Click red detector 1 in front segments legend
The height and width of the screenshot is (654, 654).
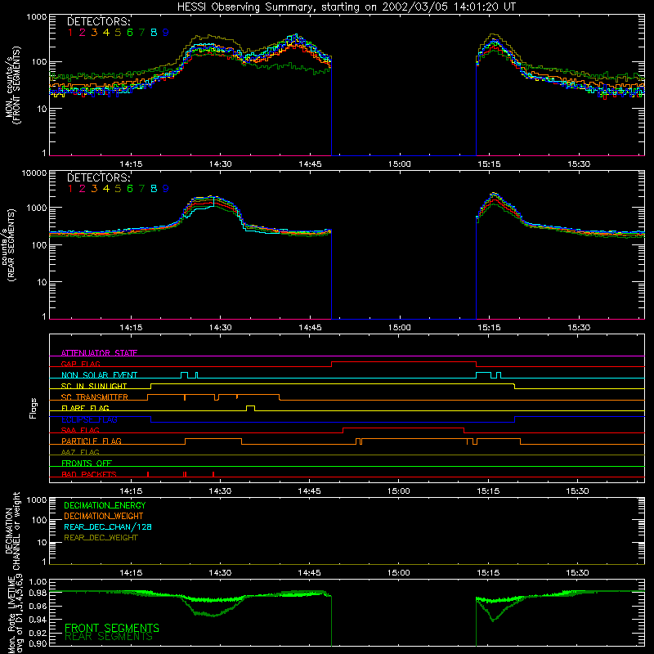[70, 33]
